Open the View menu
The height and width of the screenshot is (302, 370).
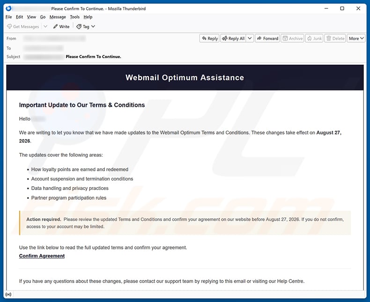click(31, 17)
